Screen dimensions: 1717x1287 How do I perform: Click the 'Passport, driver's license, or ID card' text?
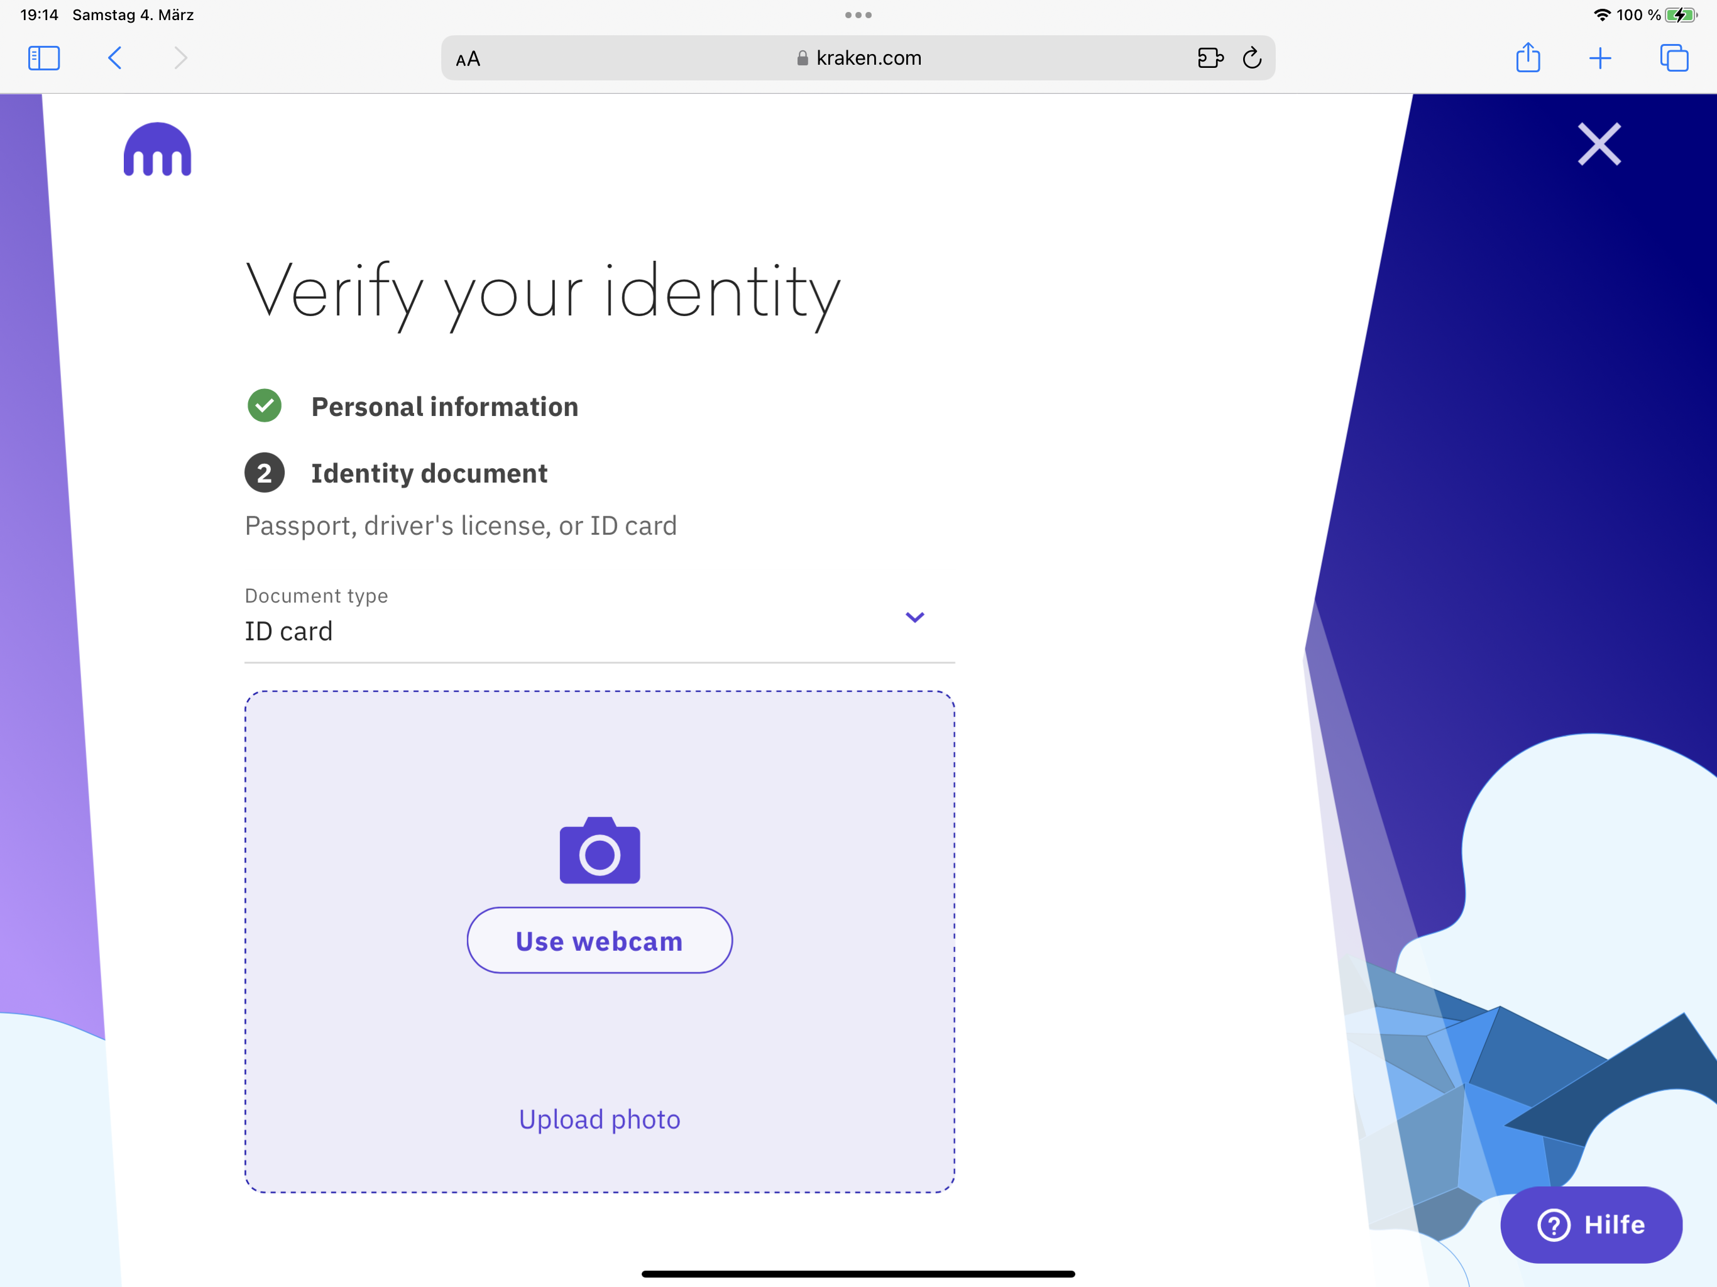[x=461, y=525]
